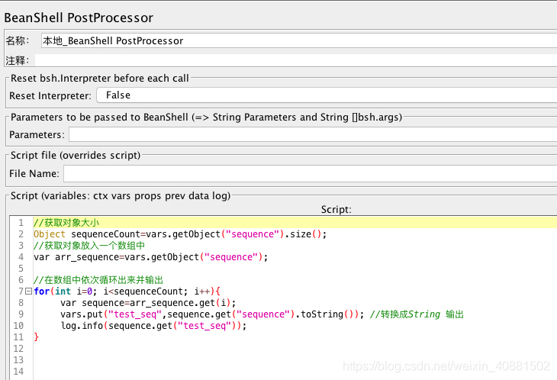557x380 pixels.
Task: Click the var sequence=arr_sequence.get(i) line
Action: [148, 303]
